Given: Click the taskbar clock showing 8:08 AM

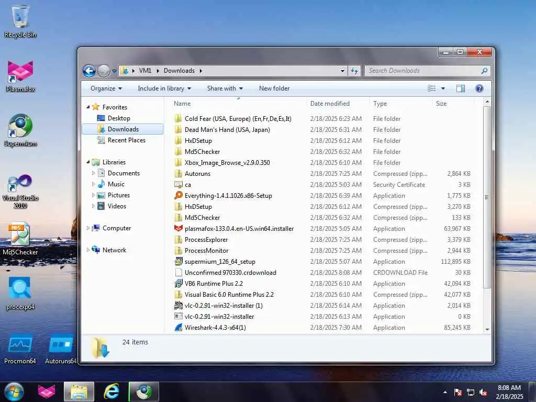Looking at the screenshot, I should [509, 392].
